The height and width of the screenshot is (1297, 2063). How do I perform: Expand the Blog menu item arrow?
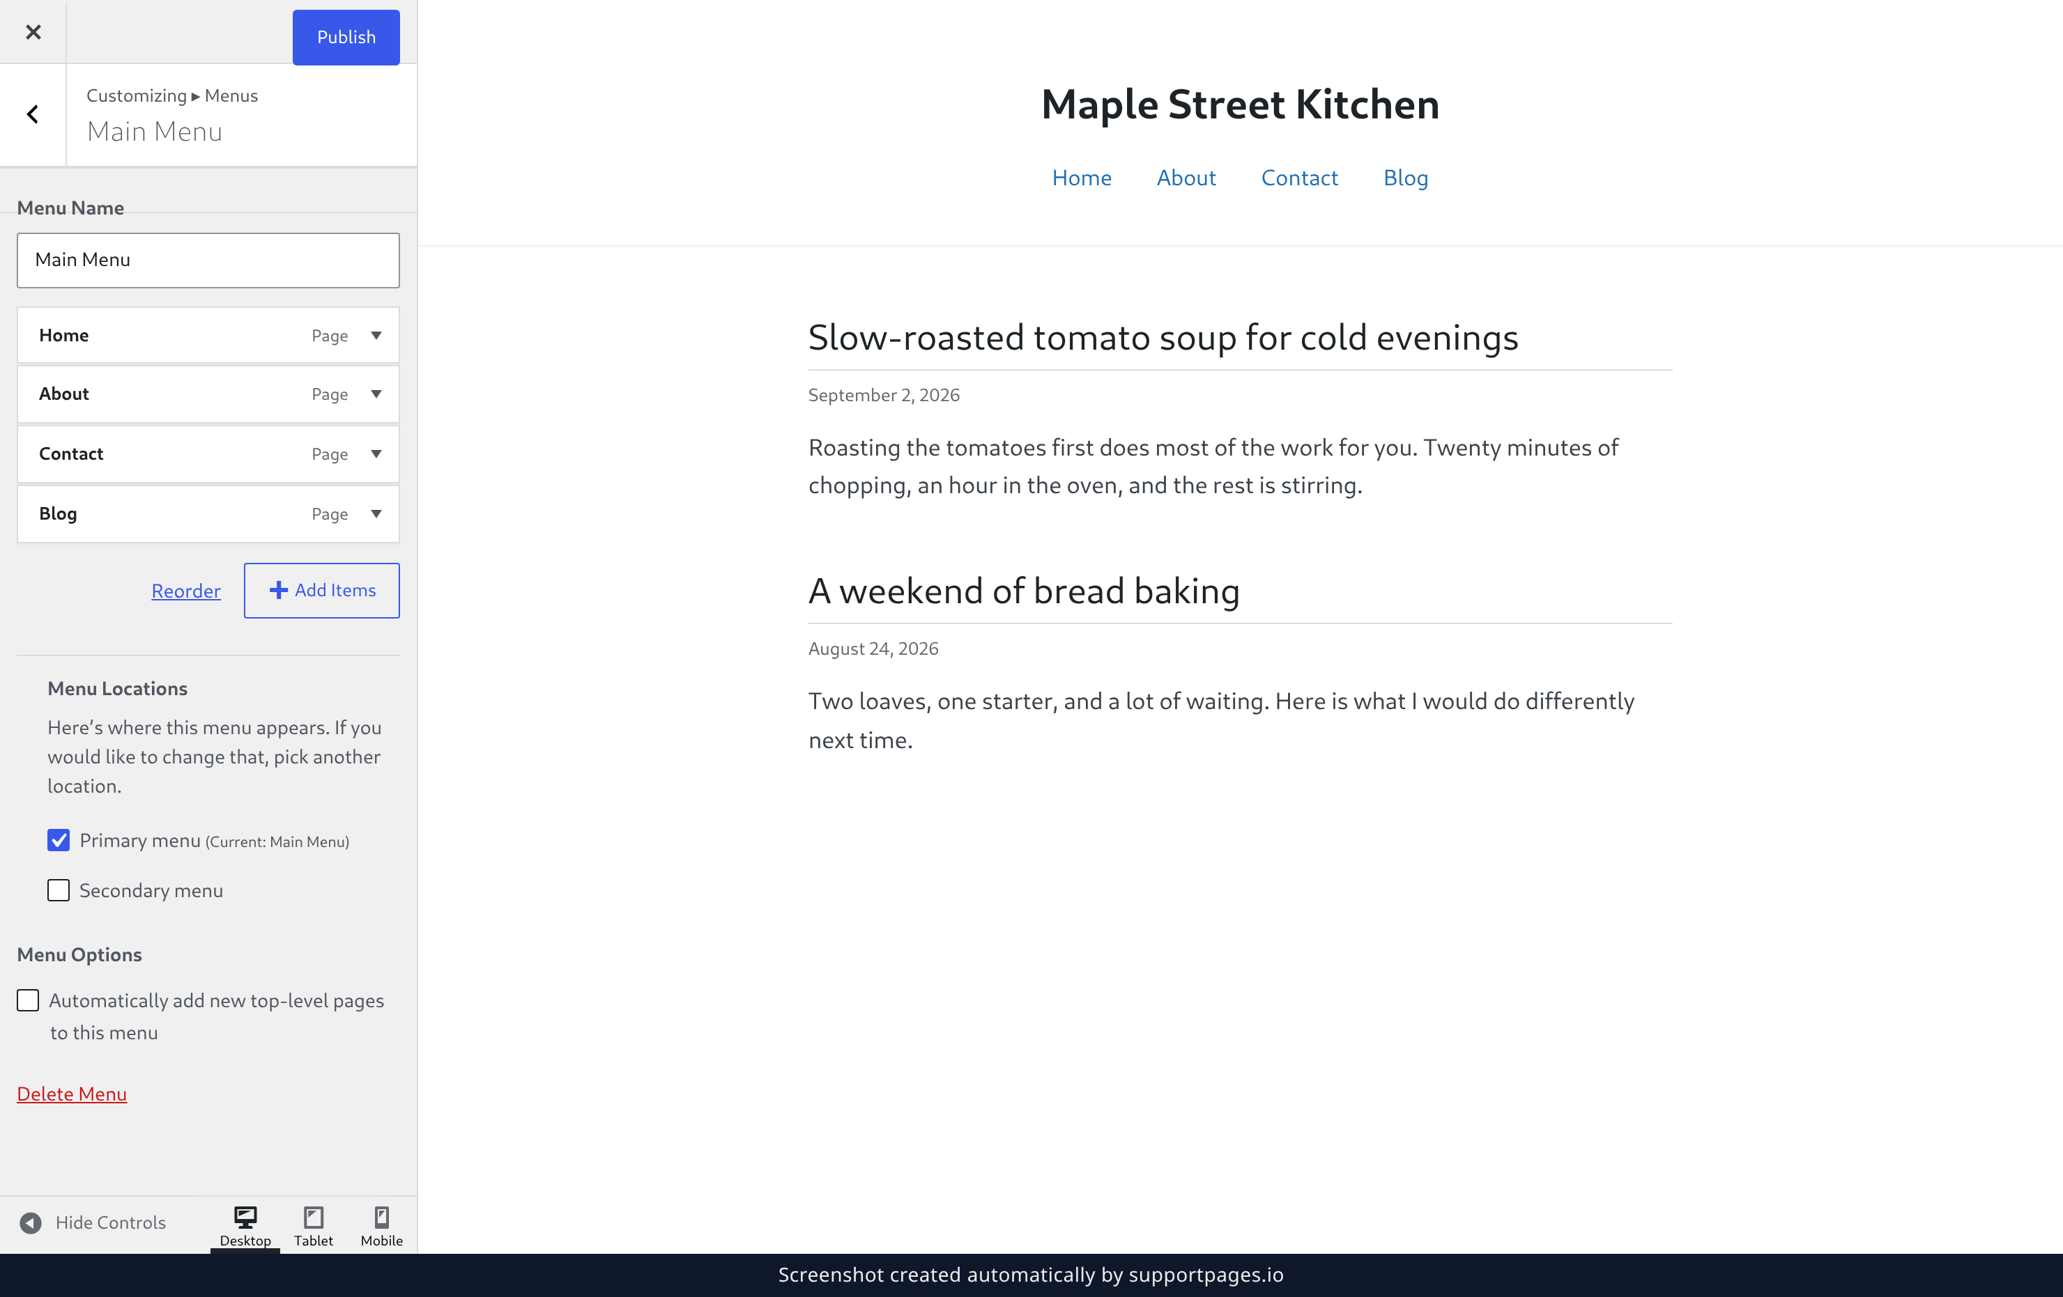376,513
